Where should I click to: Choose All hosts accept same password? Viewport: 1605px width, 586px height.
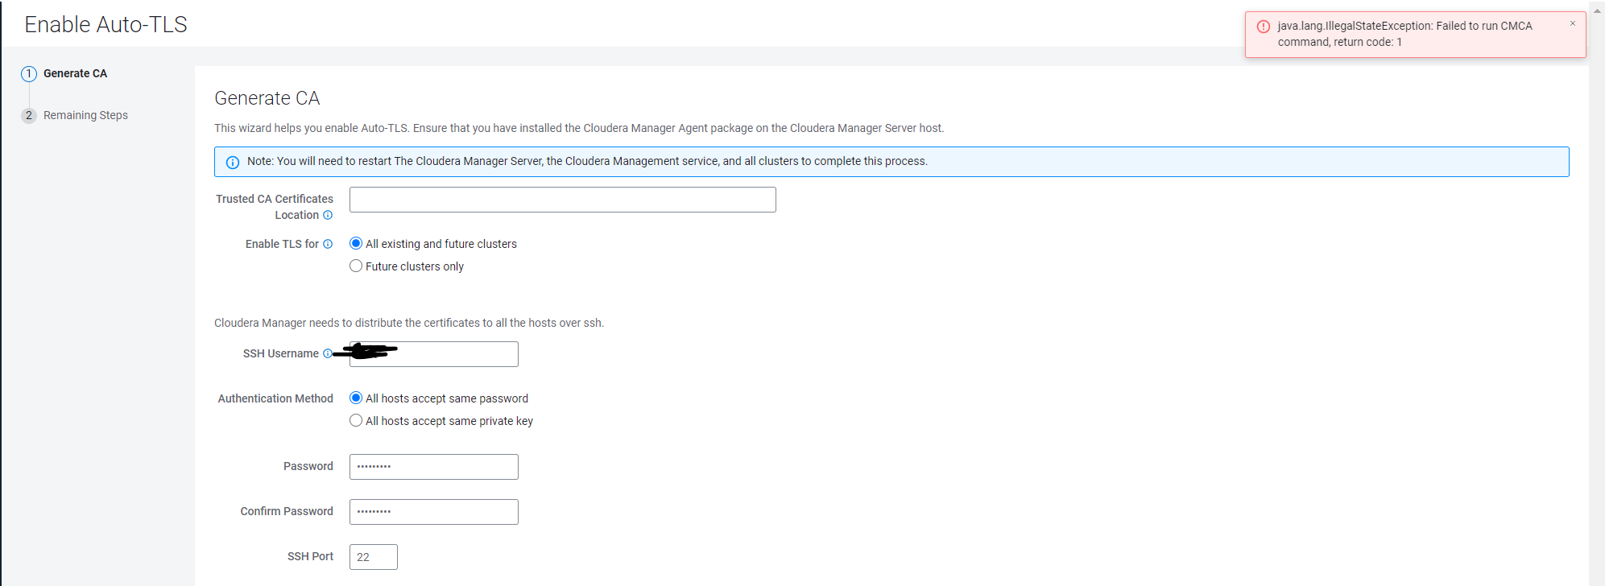click(356, 398)
